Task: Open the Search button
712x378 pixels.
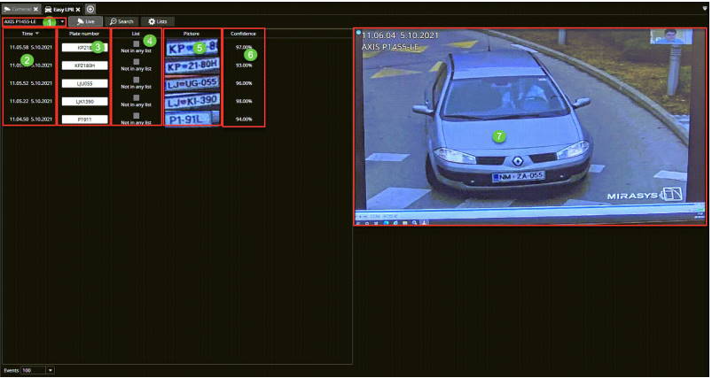Action: tap(121, 20)
